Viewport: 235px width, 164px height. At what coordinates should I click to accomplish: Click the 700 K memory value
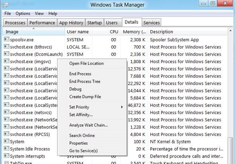coord(139,47)
